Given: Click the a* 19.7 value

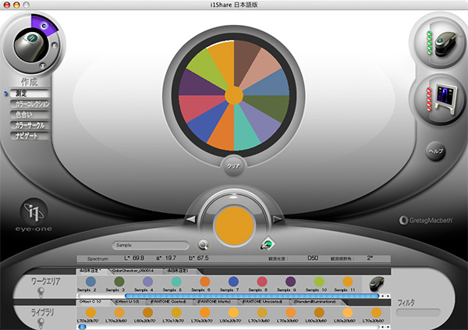Looking at the screenshot, I should [166, 258].
